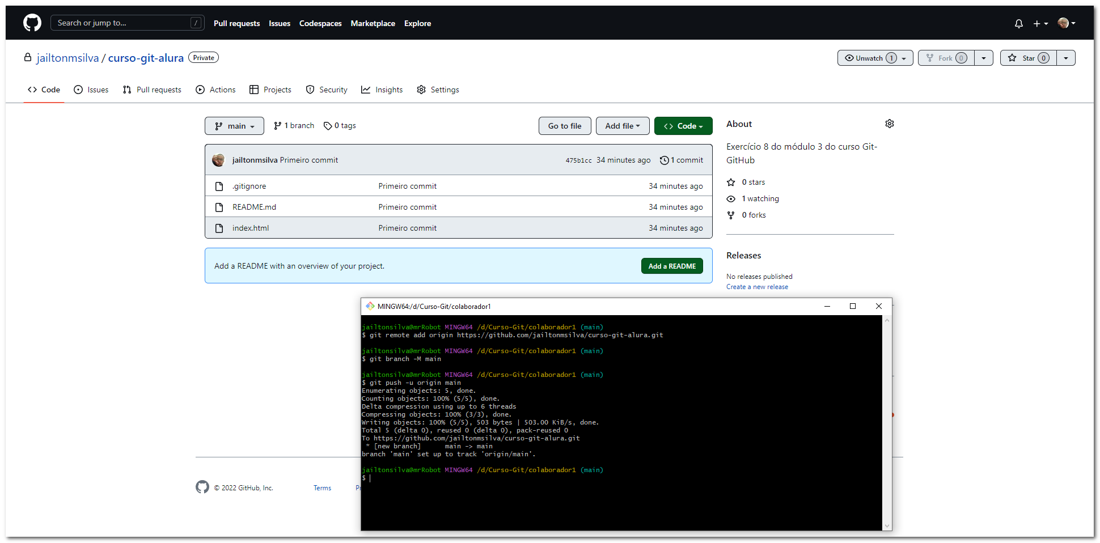Viewport: 1100px width, 543px height.
Task: Expand the Unwatch notification options arrow
Action: (x=904, y=58)
